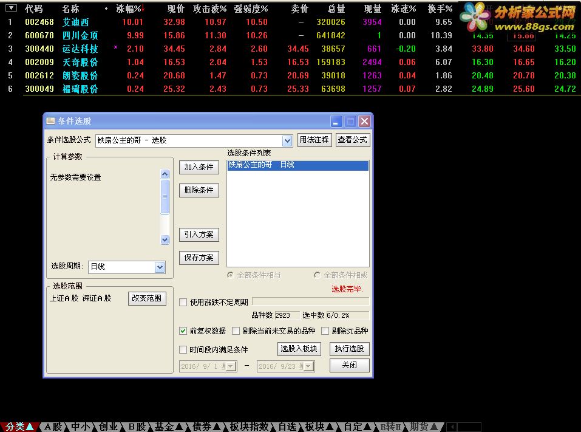Click the 条件选股 dialog title icon

tap(50, 121)
